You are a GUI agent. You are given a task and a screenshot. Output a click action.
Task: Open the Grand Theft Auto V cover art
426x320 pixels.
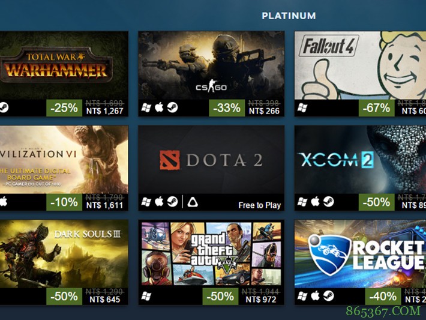[x=211, y=253]
